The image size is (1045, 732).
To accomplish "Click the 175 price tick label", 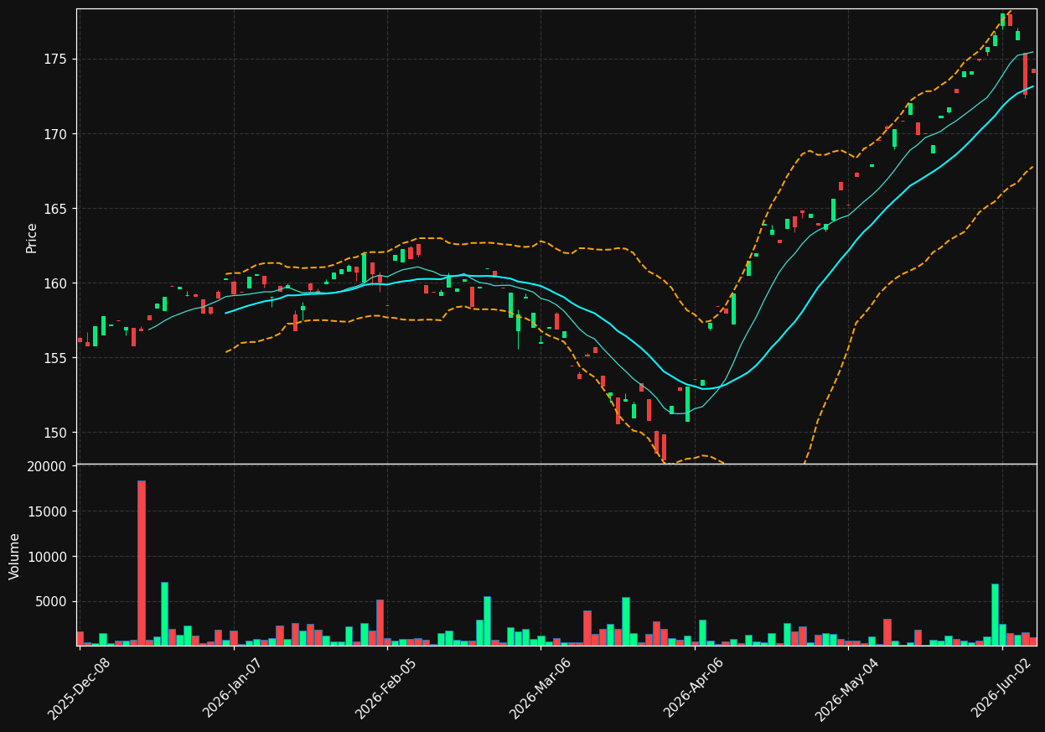I will [x=55, y=60].
